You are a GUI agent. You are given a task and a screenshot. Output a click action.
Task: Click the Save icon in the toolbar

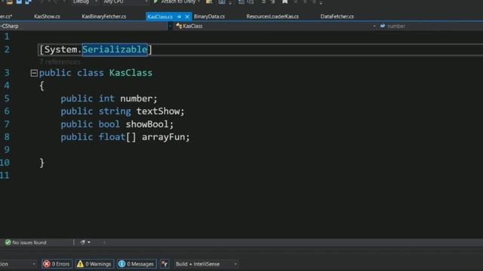[19, 2]
